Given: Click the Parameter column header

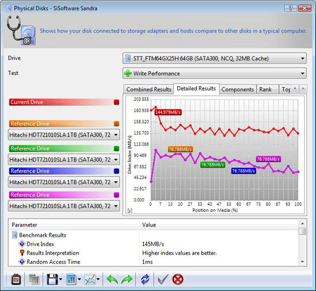Looking at the screenshot, I should 74,225.
